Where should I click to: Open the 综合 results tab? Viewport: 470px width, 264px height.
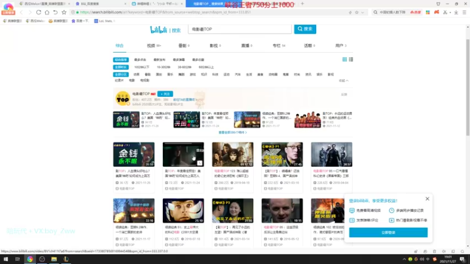119,46
